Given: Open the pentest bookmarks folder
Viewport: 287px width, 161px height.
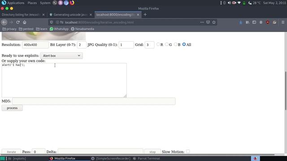Looking at the screenshot, I should [26, 29].
